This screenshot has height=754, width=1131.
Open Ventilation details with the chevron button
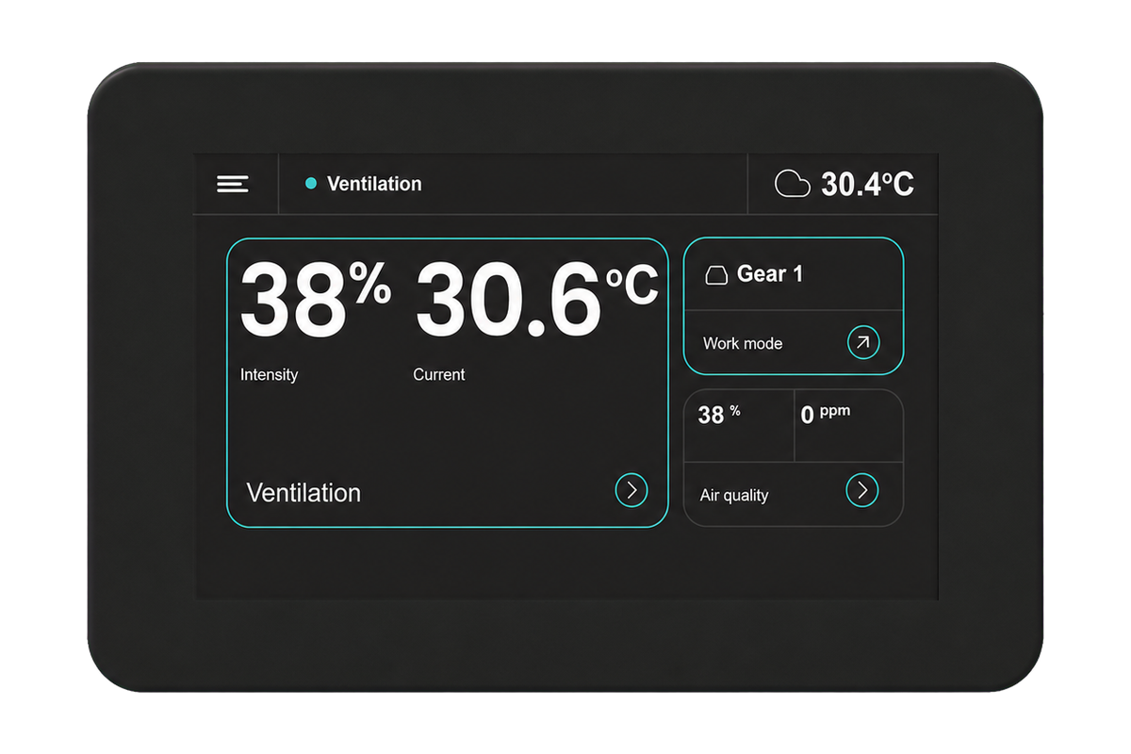631,490
